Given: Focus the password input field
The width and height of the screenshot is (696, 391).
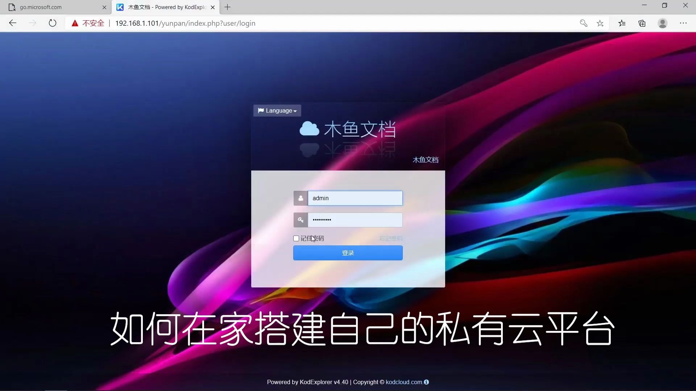Looking at the screenshot, I should pyautogui.click(x=355, y=220).
